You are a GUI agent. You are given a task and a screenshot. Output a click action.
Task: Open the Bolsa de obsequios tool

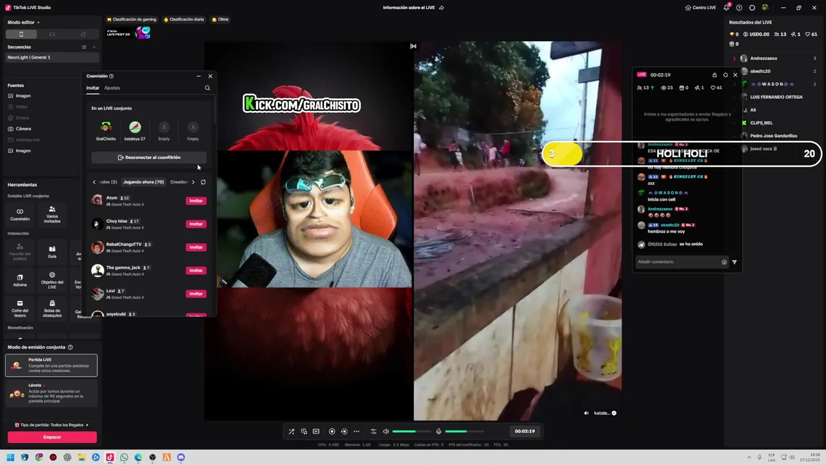point(52,309)
